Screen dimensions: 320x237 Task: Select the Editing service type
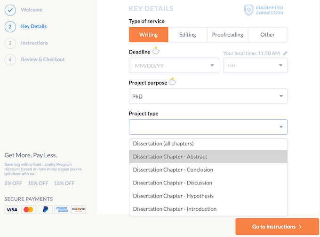(188, 35)
